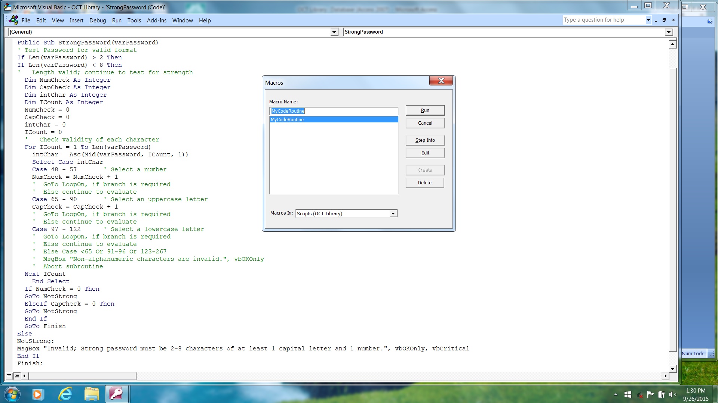This screenshot has width=718, height=403.
Task: Restore the inner code window using restore icon
Action: [x=664, y=20]
